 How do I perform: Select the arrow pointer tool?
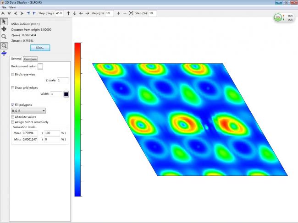pos(4,21)
